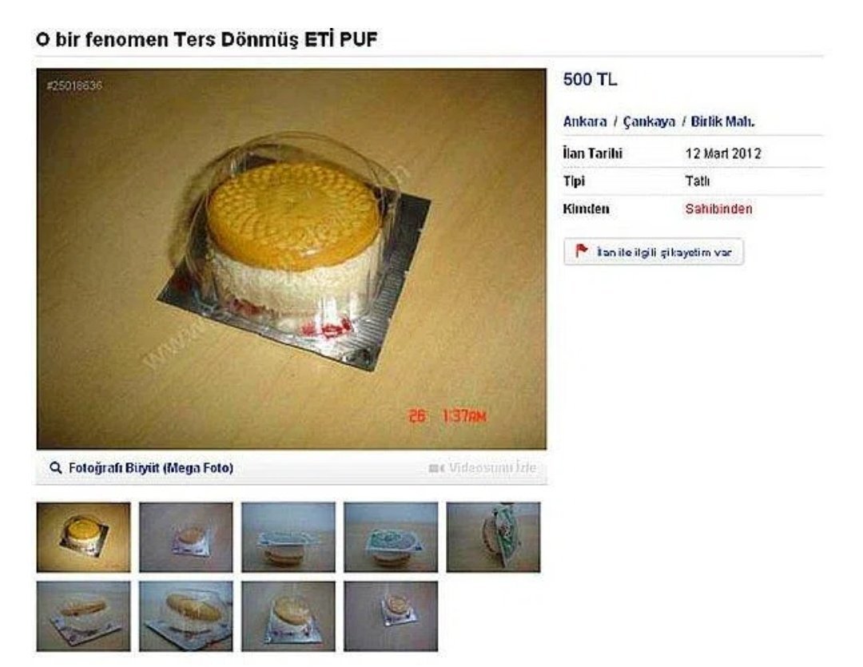Select third thumbnail in the second row
Image resolution: width=863 pixels, height=667 pixels.
click(x=288, y=617)
